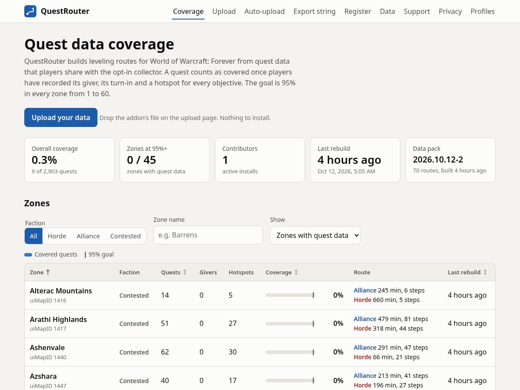
Task: Click the Data pack 2026.10.12-2 card
Action: pyautogui.click(x=451, y=160)
